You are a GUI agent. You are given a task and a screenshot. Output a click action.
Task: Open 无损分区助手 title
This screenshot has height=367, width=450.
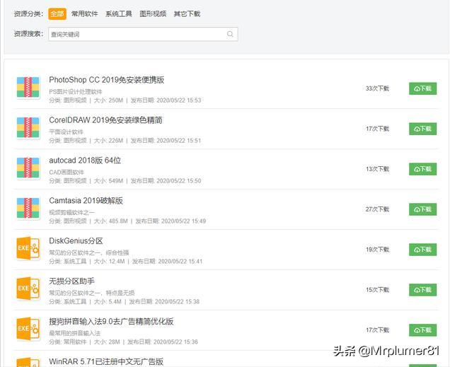(71, 281)
